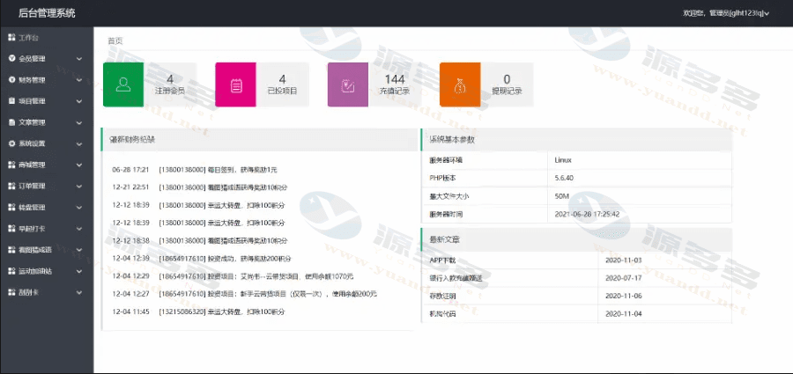Click the 转盘管理 sidebar icon
793x374 pixels.
tap(11, 207)
